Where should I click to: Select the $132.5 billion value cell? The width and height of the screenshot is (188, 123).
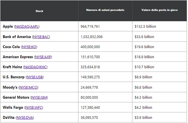145,27
